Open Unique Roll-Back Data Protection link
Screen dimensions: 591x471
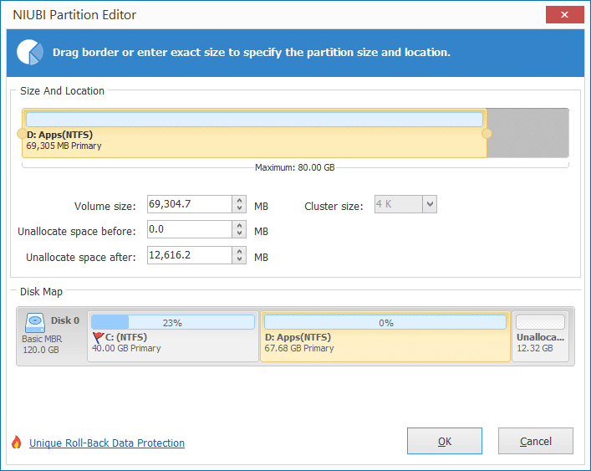107,443
